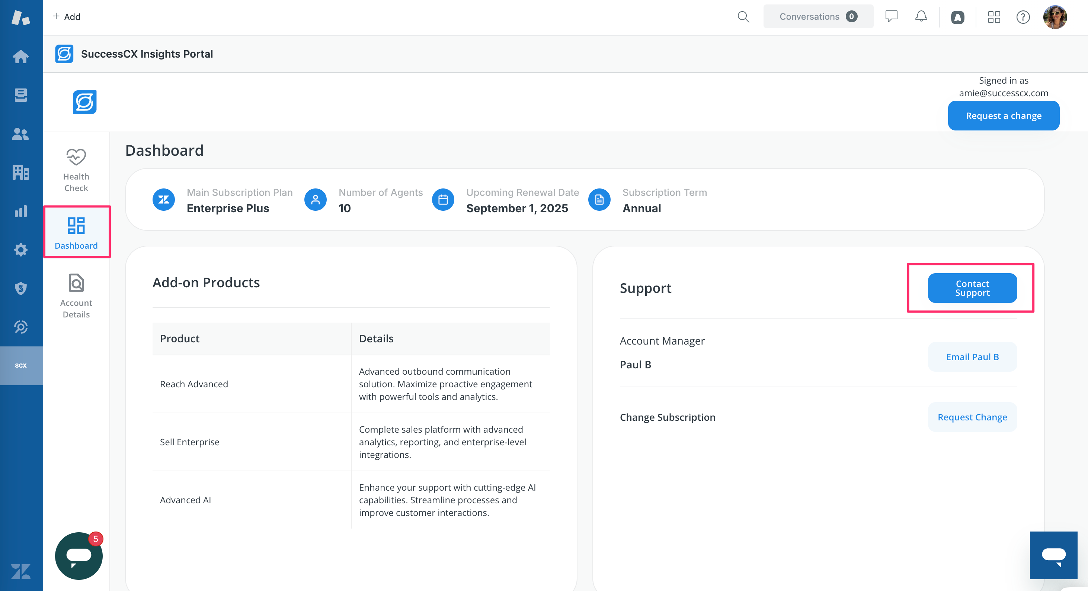1088x591 pixels.
Task: Click the Add button in top bar
Action: tap(67, 17)
